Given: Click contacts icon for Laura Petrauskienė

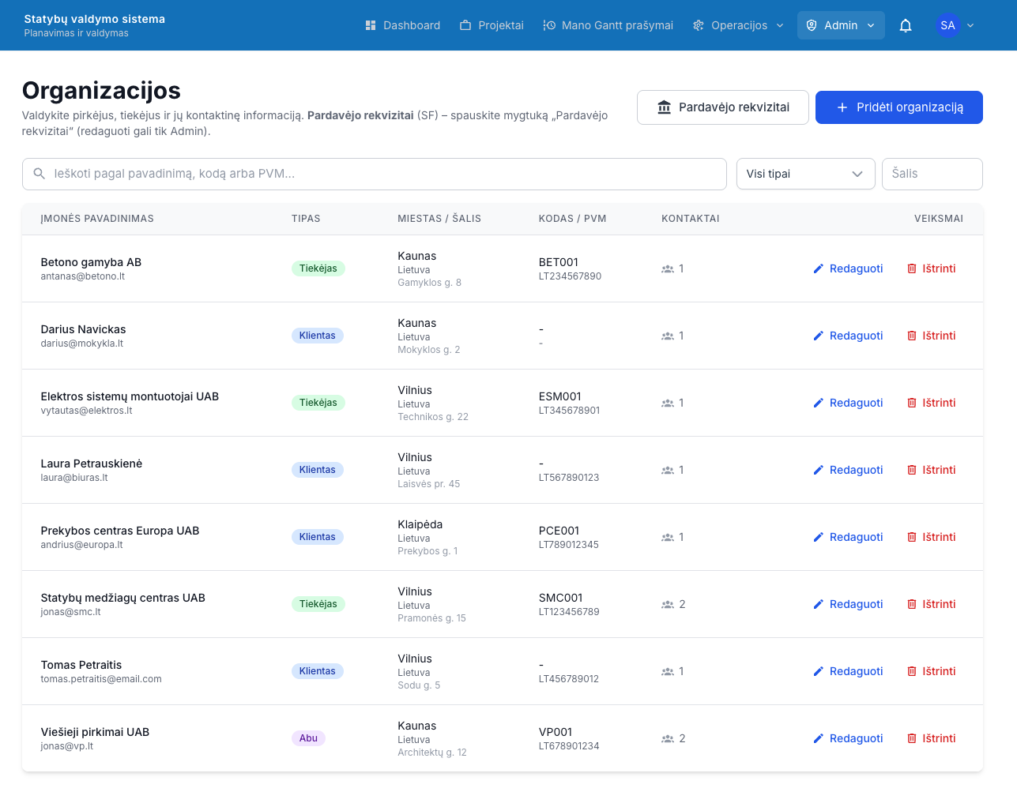Looking at the screenshot, I should point(668,470).
